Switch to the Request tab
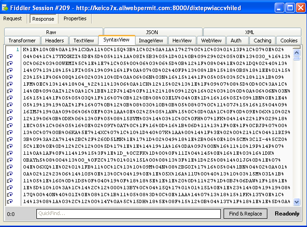Screen dimensions: 307x227 13,19
